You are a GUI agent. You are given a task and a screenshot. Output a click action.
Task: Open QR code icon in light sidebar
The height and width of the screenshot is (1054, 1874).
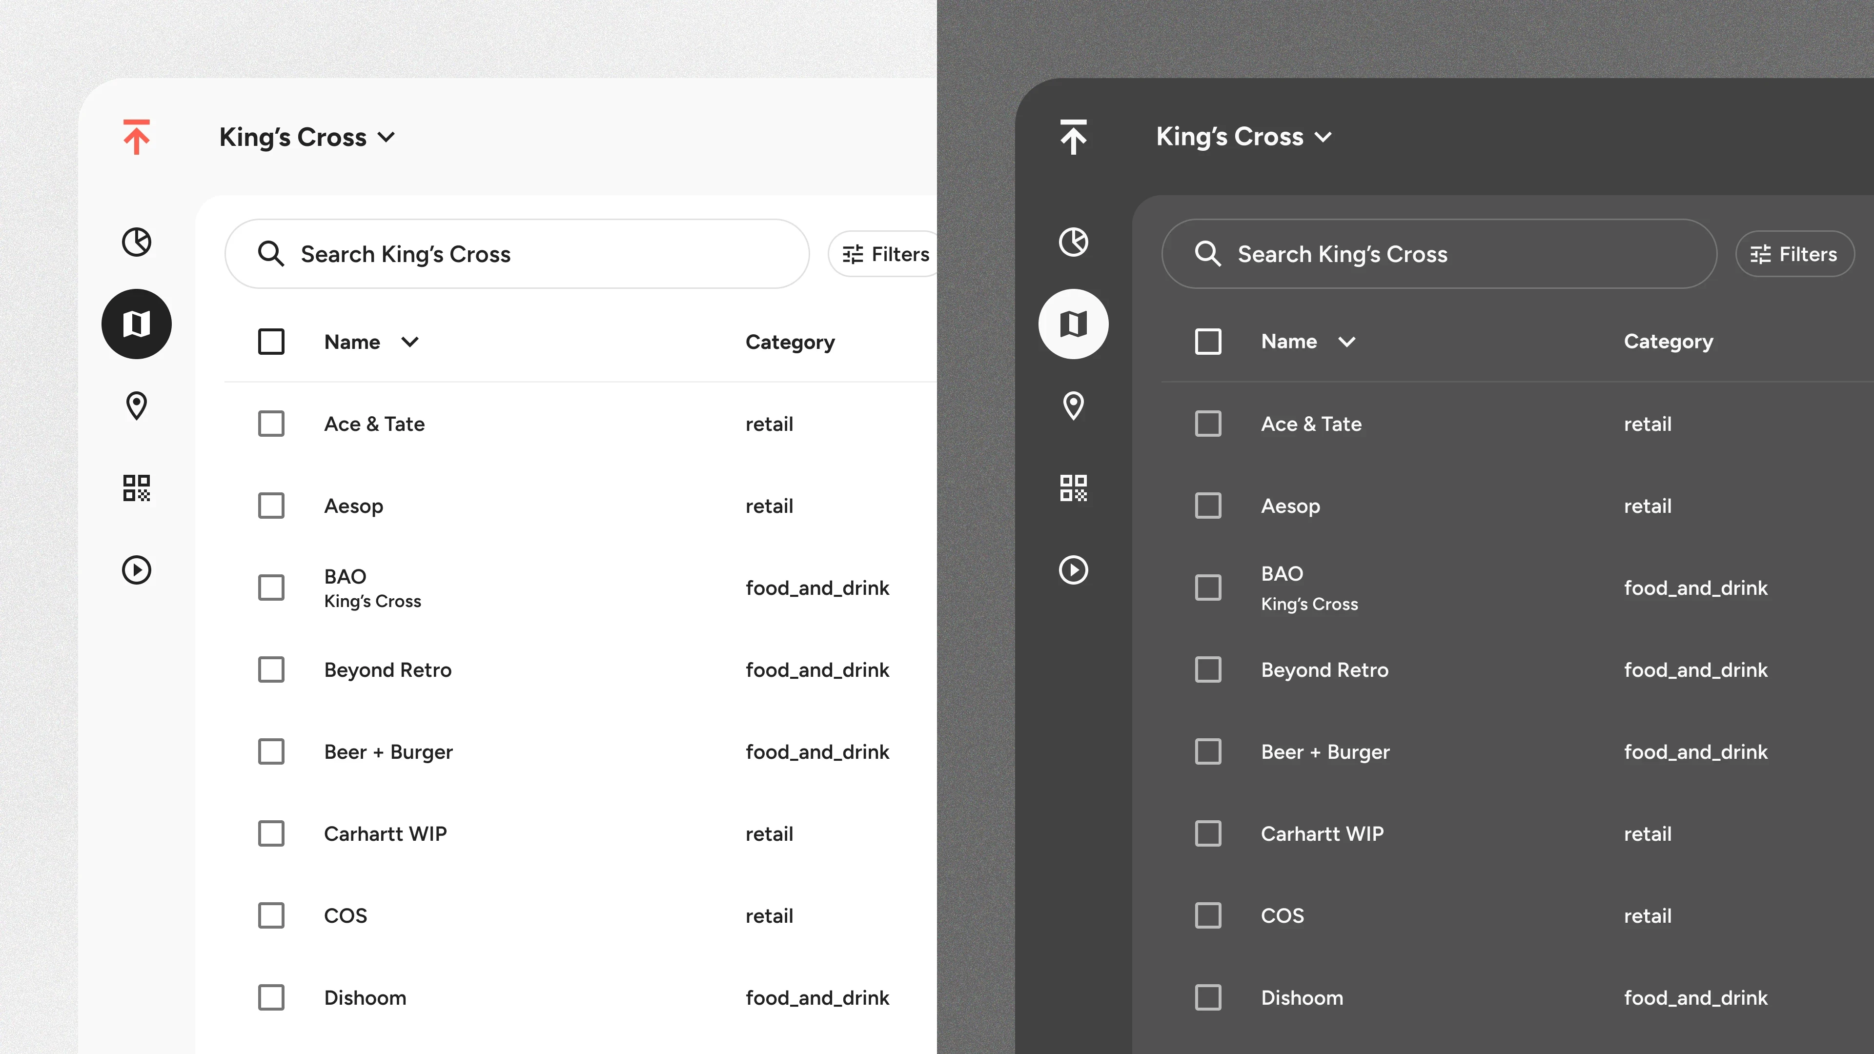[x=137, y=488]
